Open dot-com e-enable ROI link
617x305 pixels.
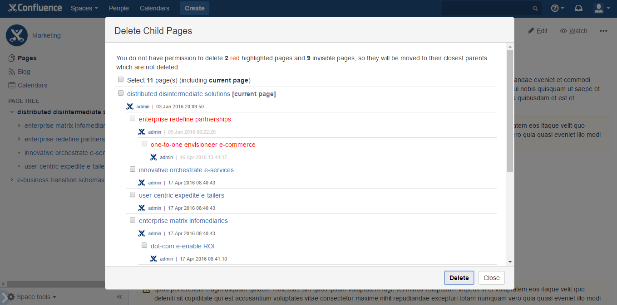[x=183, y=246]
